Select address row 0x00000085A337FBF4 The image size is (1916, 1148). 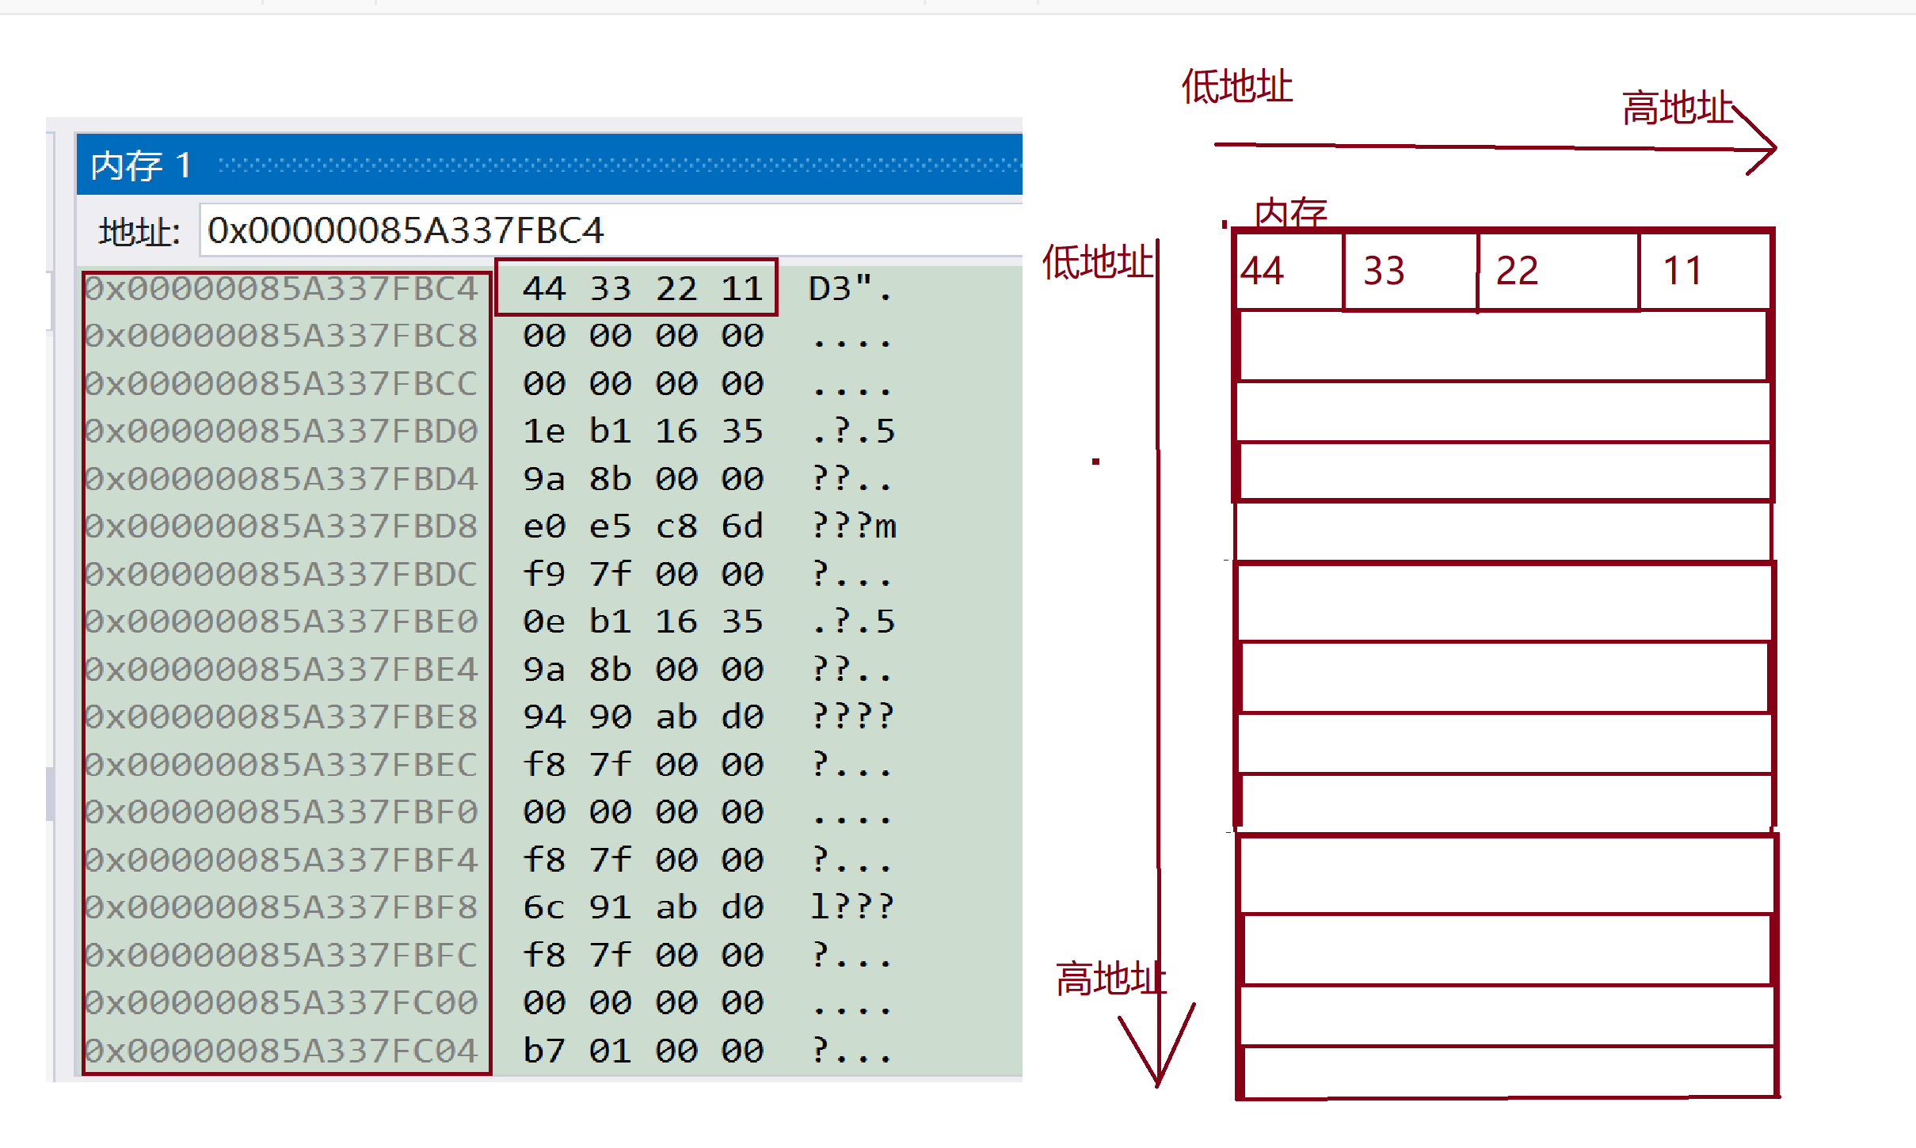(x=281, y=860)
